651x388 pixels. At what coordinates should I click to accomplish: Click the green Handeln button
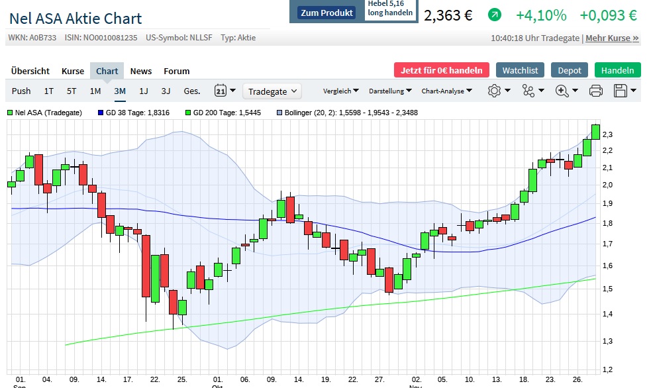[x=617, y=70]
